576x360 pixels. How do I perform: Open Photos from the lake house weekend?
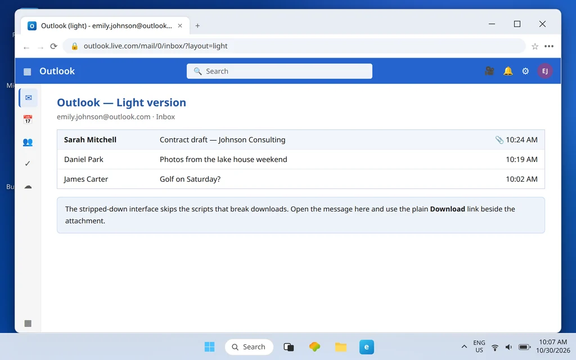[x=223, y=159]
